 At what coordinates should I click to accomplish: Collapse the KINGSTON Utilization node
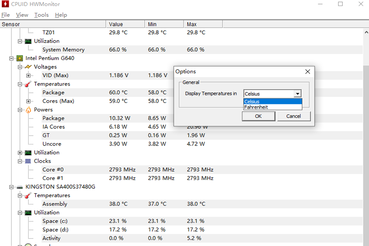point(20,213)
